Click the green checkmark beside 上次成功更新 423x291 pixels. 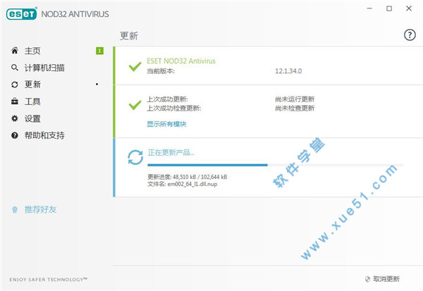click(135, 105)
